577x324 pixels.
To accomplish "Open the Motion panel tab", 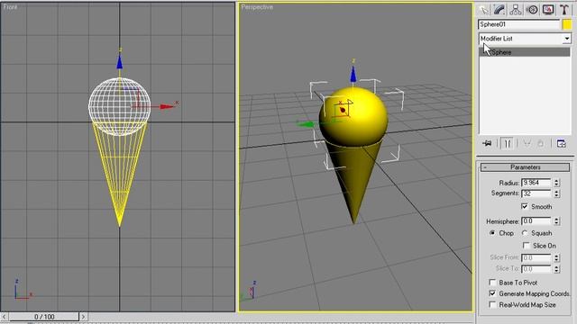I will (532, 10).
